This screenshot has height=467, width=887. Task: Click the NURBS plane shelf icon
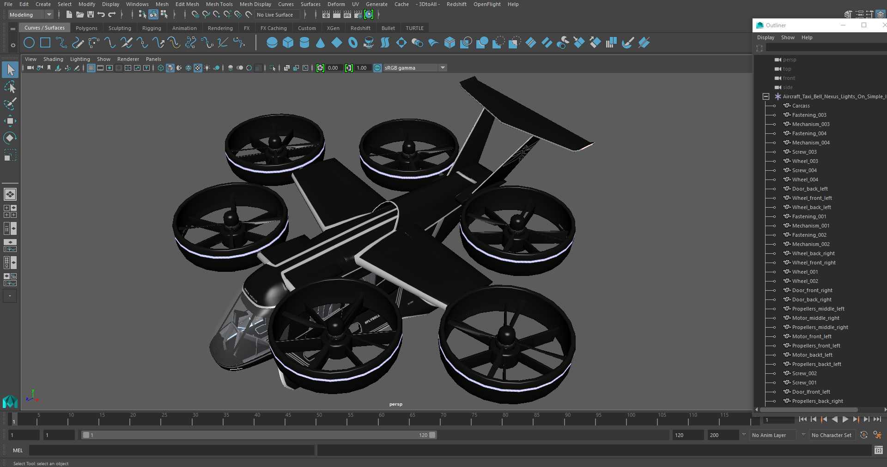click(x=337, y=43)
